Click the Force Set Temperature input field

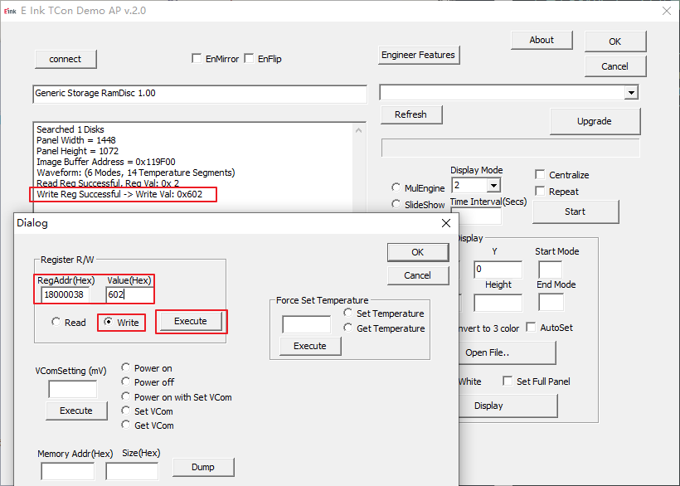[307, 324]
